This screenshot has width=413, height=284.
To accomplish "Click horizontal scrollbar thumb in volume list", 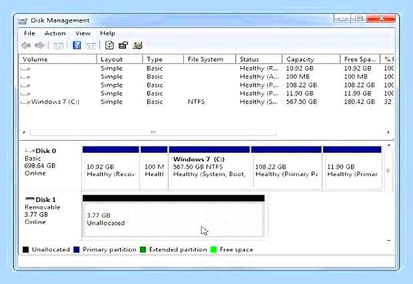I will click(153, 133).
